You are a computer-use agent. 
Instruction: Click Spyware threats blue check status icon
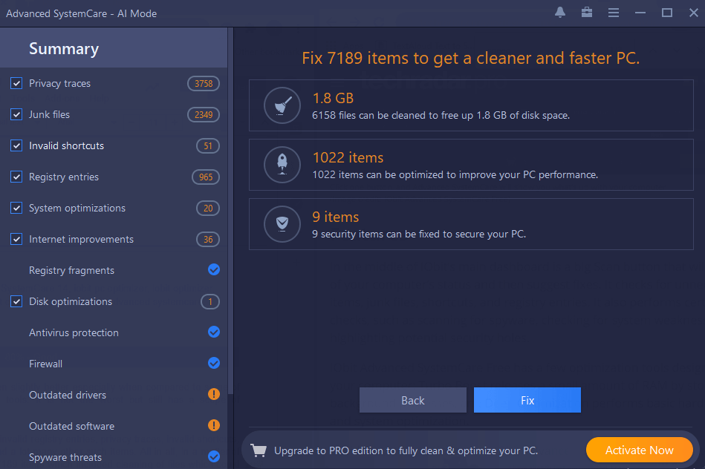click(214, 456)
